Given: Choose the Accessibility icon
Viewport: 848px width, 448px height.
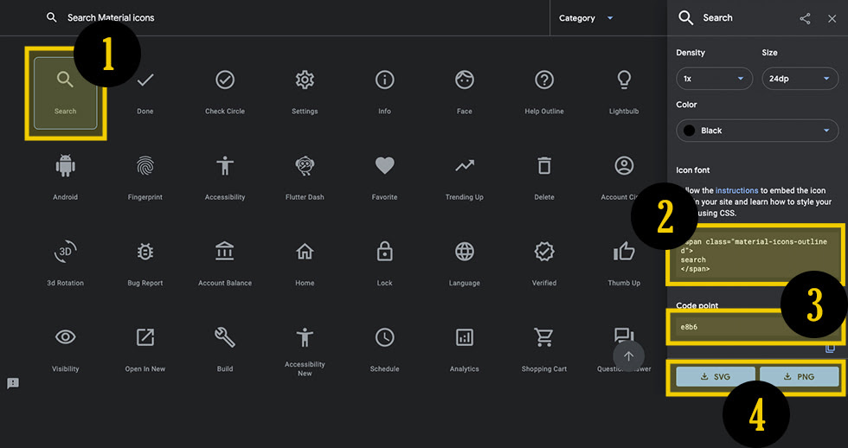Looking at the screenshot, I should pos(225,166).
